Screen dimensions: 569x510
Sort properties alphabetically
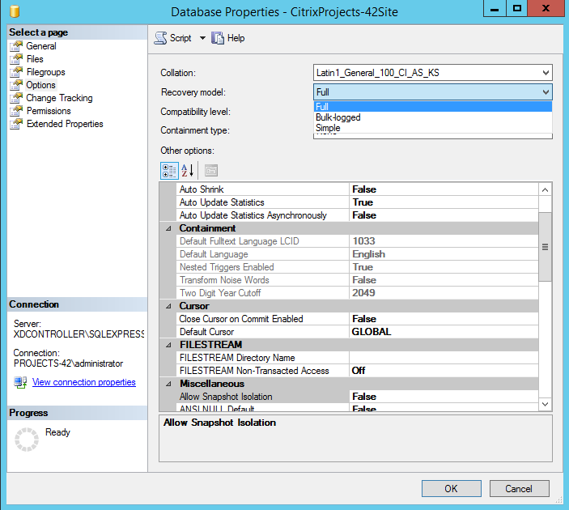[x=188, y=171]
